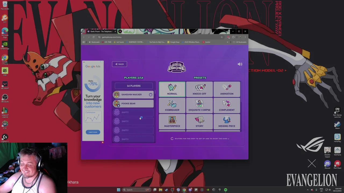Select the Icebreaker preset
344x193 pixels.
coord(172,105)
